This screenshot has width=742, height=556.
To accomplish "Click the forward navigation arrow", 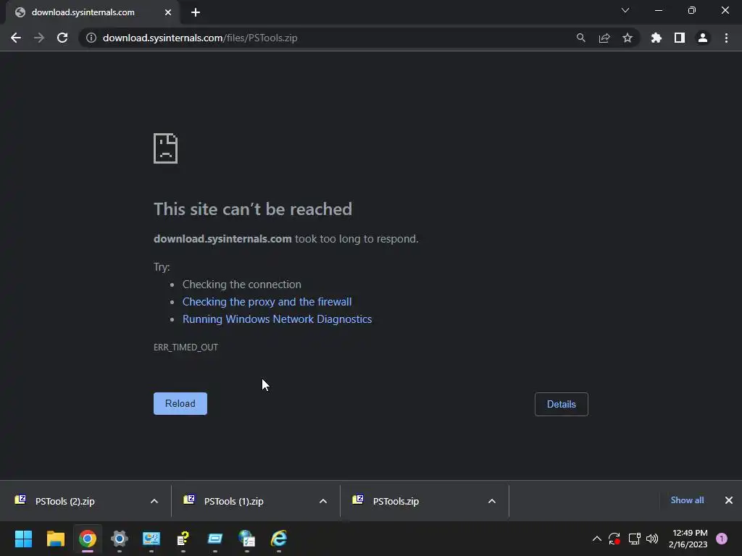I will point(39,38).
